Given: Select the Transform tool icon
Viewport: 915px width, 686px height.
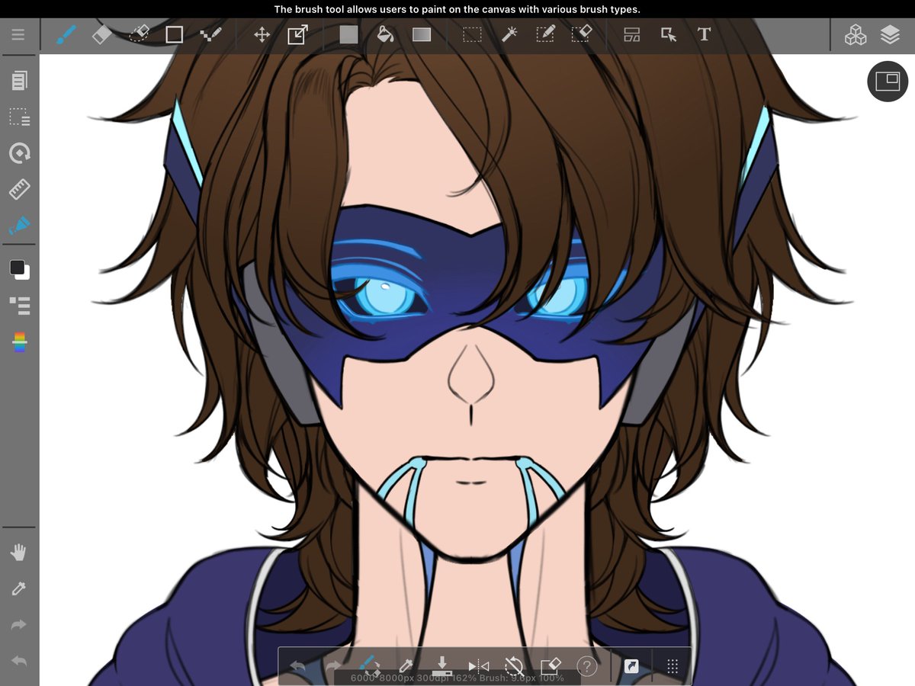Looking at the screenshot, I should tap(297, 35).
